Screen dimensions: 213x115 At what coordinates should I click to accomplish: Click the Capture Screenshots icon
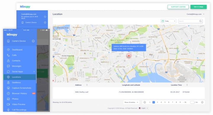coord(8,88)
